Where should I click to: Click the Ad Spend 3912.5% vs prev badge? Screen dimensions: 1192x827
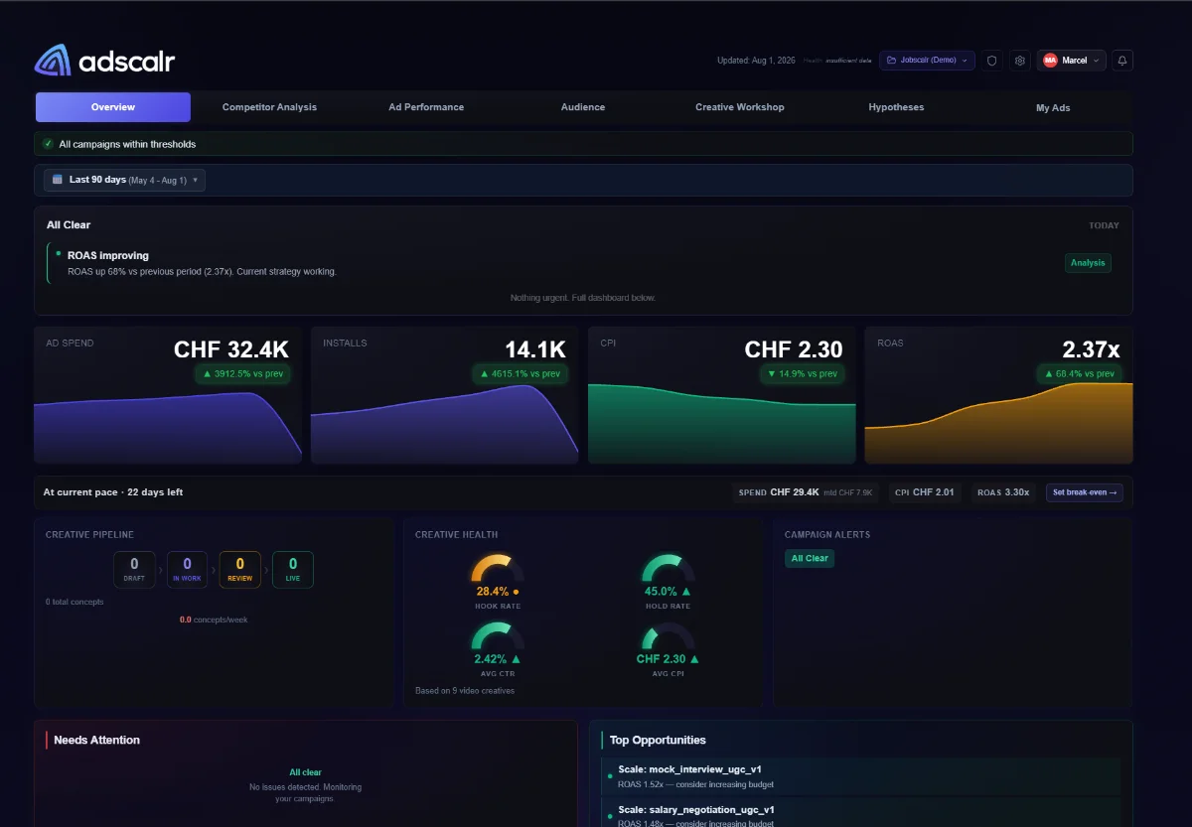(243, 374)
